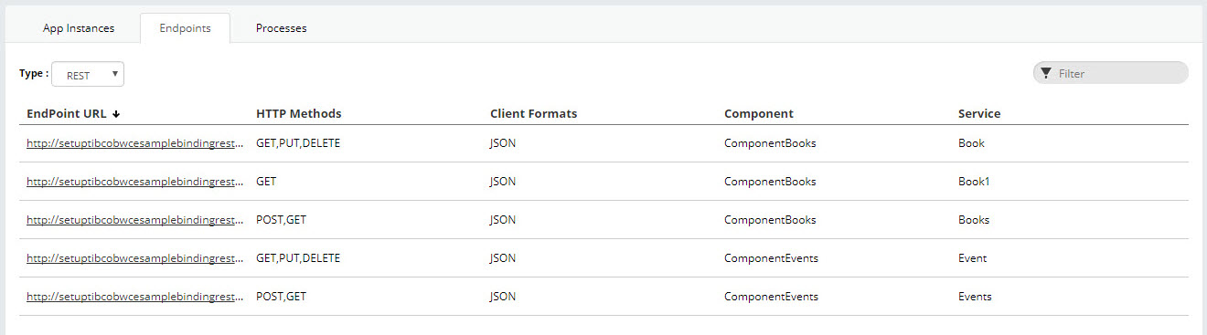Click the EndPoint URL sort arrow
Viewport: 1207px width, 335px height.
117,114
